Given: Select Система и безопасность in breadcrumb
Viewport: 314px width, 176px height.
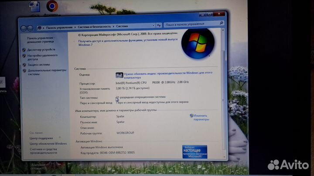Looking at the screenshot, I should tap(94, 27).
